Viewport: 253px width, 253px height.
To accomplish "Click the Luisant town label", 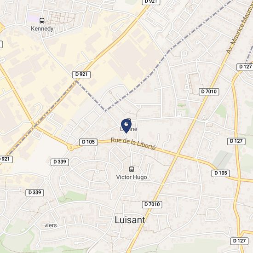I will [x=130, y=220].
